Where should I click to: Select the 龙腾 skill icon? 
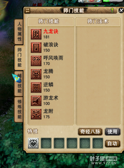[x=36, y=74]
